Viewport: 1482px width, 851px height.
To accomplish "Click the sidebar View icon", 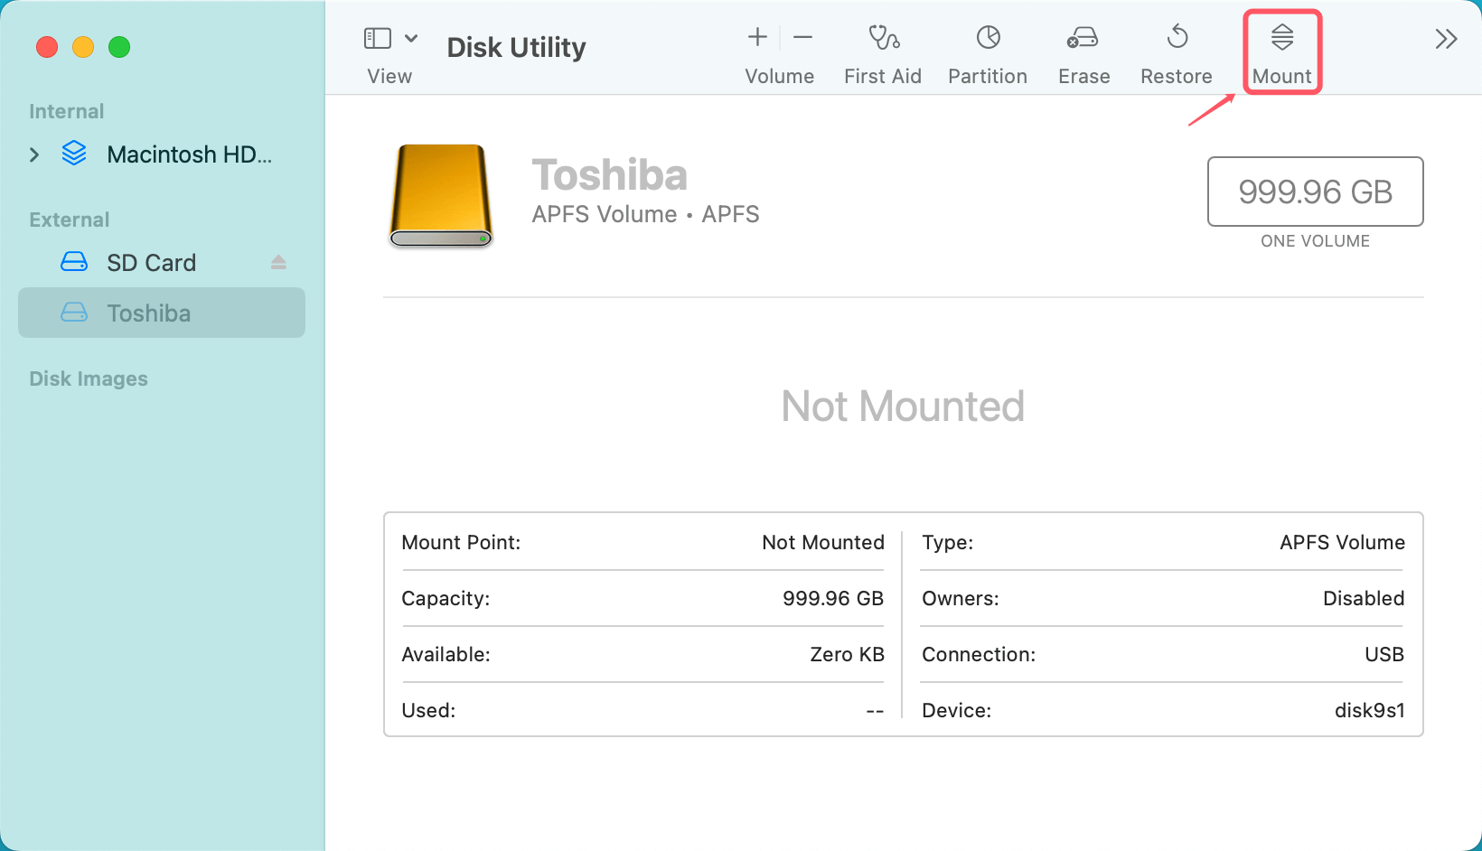I will (x=377, y=37).
